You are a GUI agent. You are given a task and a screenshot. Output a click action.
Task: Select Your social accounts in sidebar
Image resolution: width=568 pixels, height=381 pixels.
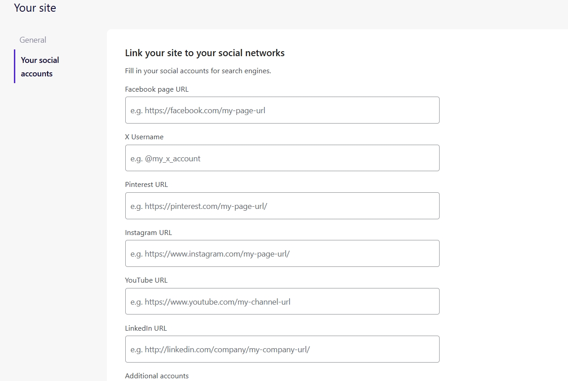pos(40,67)
